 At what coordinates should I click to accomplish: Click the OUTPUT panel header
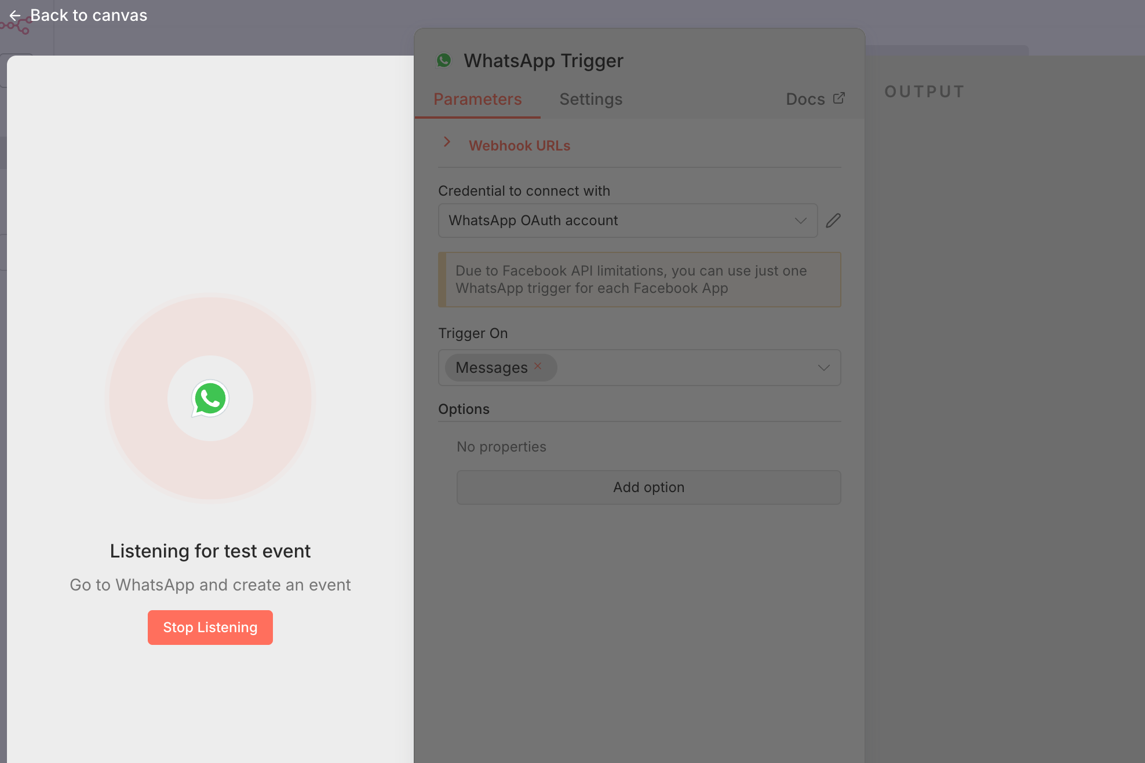(x=924, y=91)
